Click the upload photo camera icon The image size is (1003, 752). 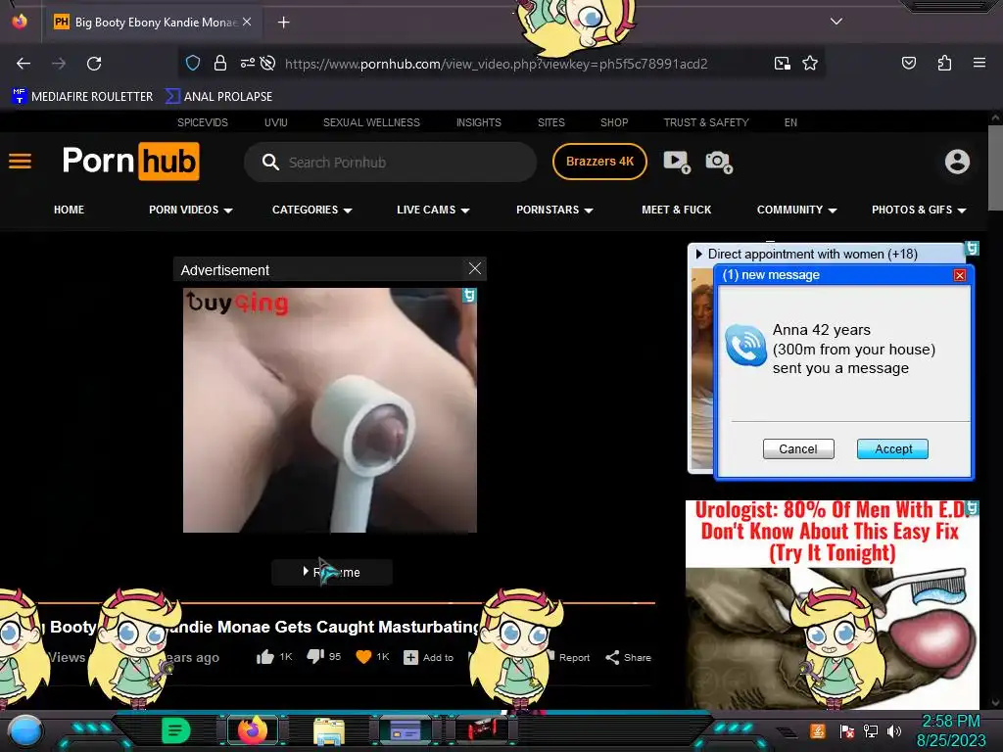point(719,162)
